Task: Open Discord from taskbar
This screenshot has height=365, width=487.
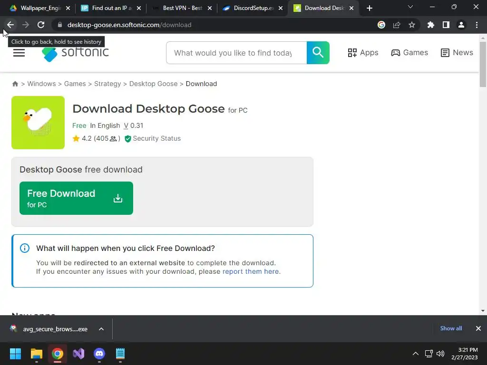Action: click(x=99, y=354)
